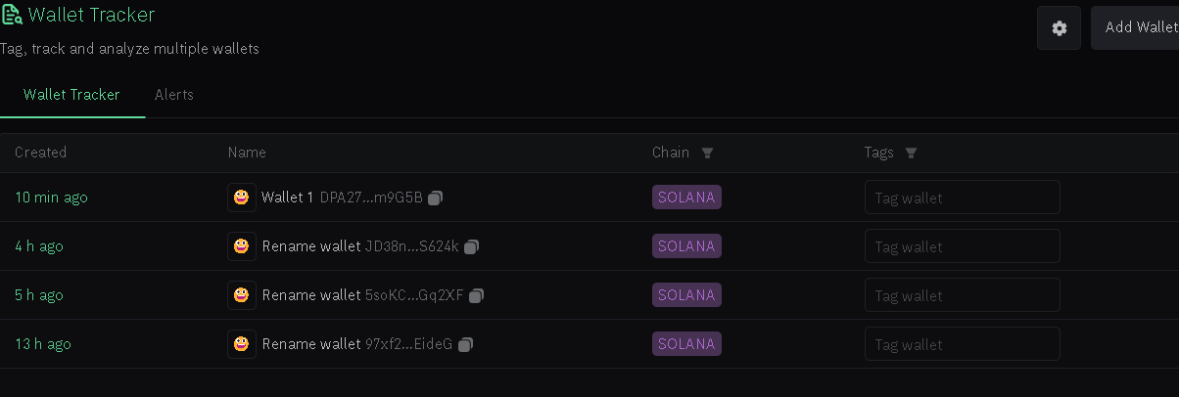Click the Add Wallet button

[x=1136, y=27]
